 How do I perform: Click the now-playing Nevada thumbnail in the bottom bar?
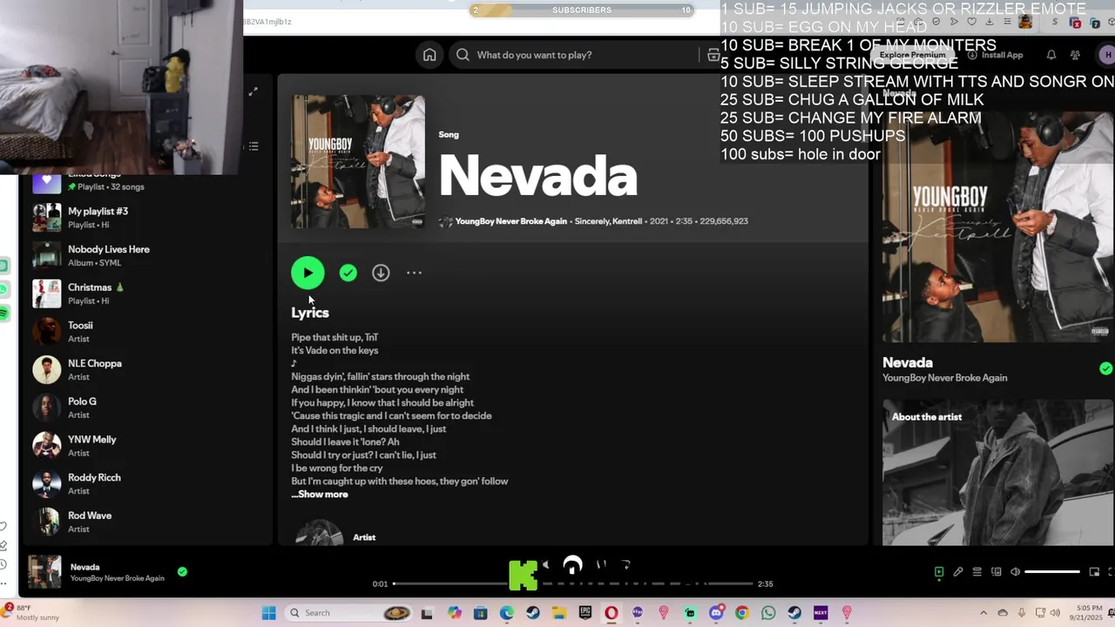(44, 572)
